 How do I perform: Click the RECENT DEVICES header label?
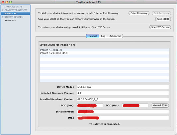point(13,17)
